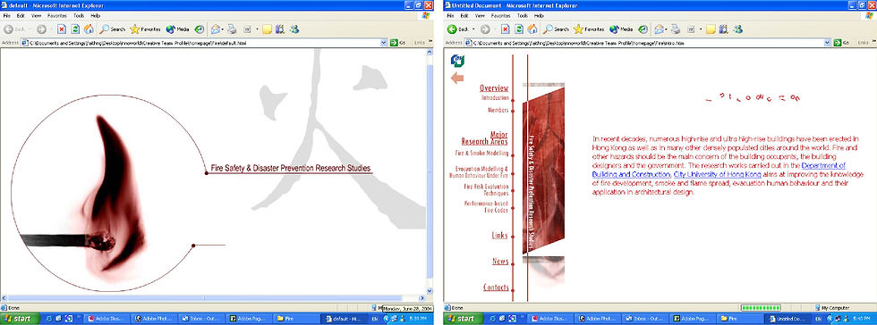Click Stop icon in the default window
Screen dimensions: 877x325
(x=62, y=29)
